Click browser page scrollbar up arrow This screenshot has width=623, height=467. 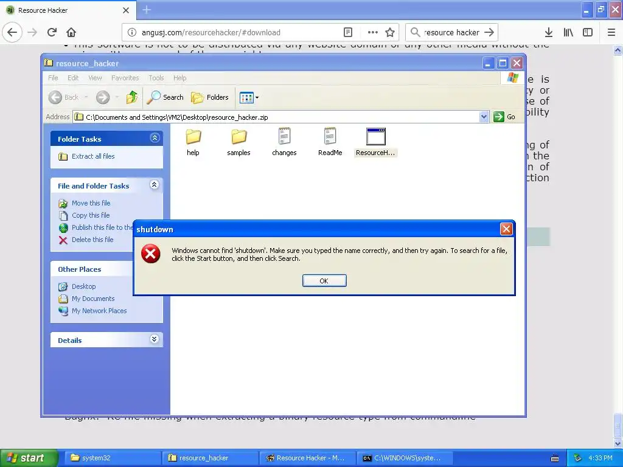click(618, 50)
